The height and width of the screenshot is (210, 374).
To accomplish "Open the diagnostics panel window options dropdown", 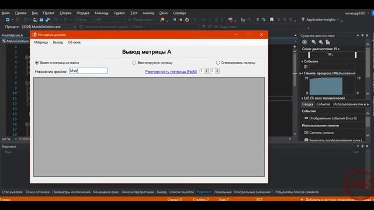I will [358, 35].
